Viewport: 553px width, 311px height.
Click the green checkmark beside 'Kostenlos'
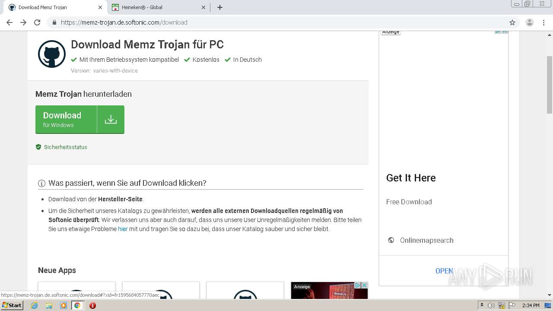(187, 60)
